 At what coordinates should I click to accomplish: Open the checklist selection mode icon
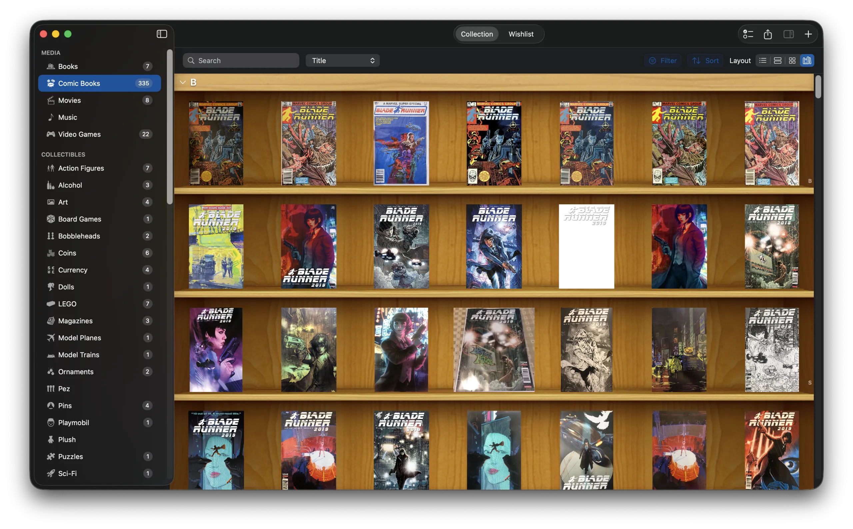748,34
